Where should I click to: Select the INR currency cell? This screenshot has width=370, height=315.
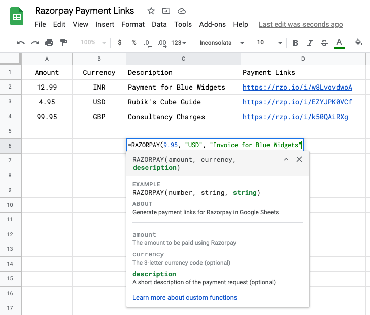coord(99,87)
